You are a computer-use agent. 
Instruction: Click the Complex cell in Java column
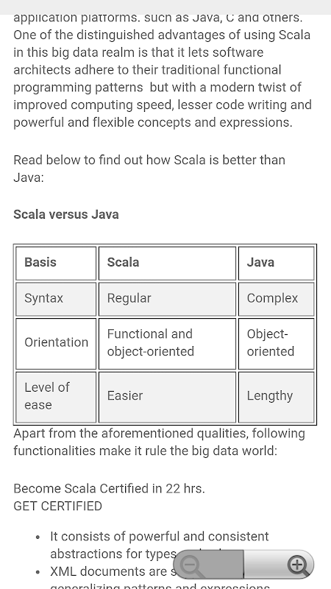coord(277,299)
